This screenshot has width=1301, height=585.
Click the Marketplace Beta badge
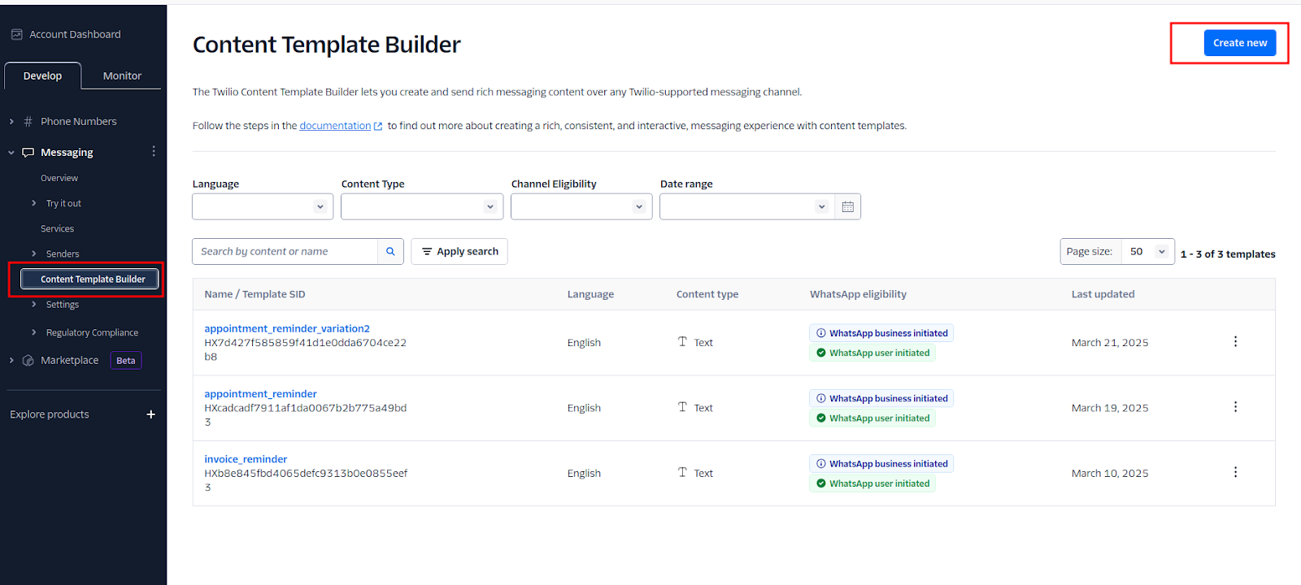click(x=126, y=361)
